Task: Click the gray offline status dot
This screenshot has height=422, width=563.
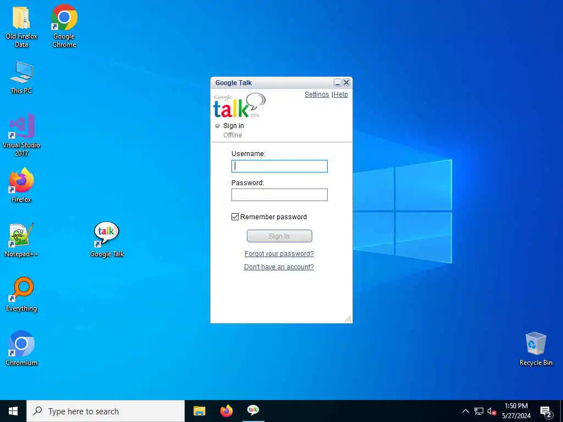Action: click(x=217, y=126)
